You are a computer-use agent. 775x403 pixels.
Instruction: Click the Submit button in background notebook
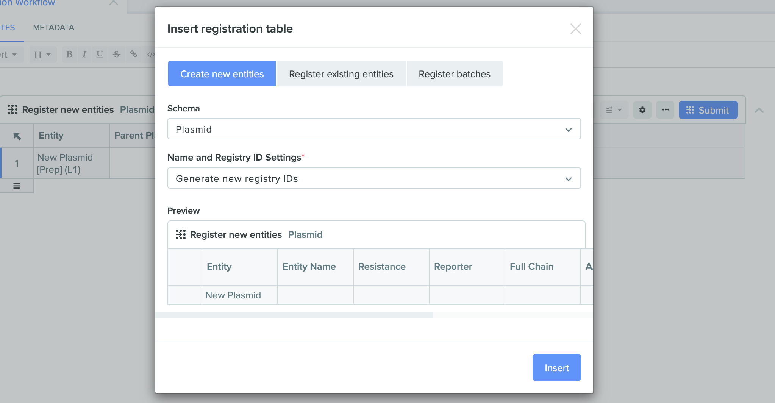[x=708, y=110]
